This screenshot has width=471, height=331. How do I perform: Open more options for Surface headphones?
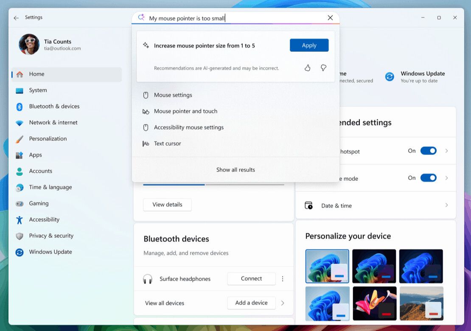click(x=283, y=279)
